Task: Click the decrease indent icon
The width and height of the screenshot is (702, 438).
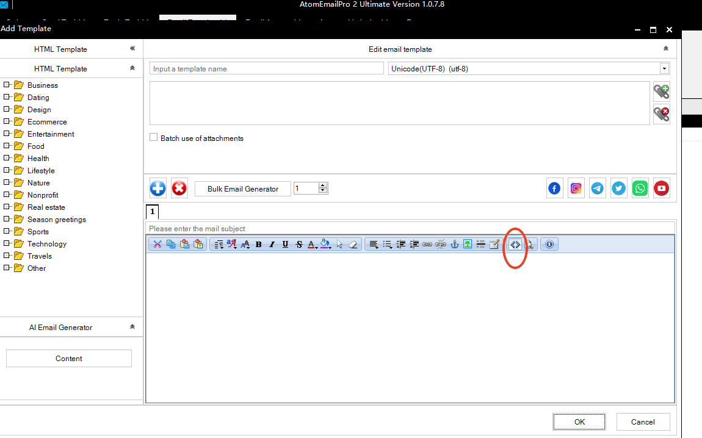Action: [x=400, y=244]
